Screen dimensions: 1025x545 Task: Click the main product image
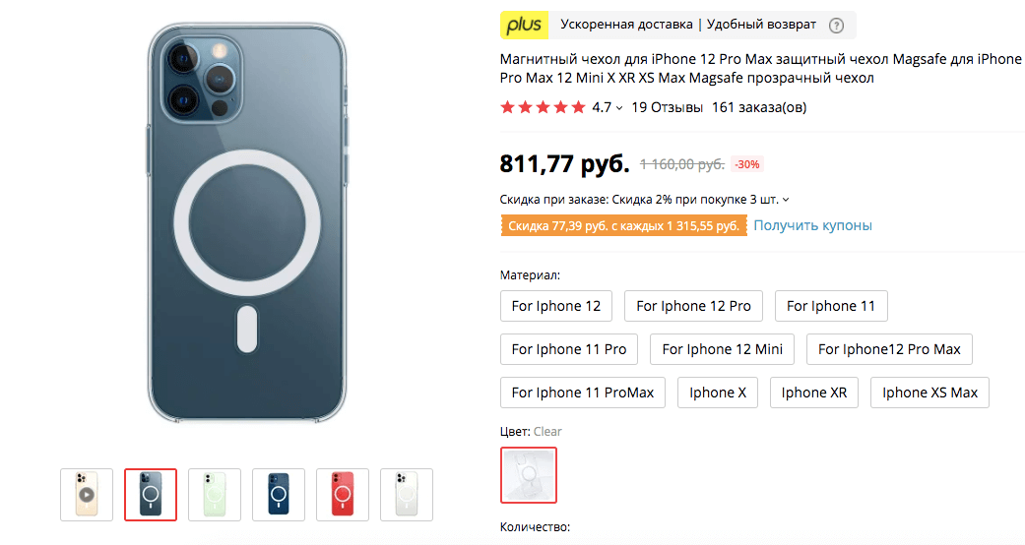(246, 226)
